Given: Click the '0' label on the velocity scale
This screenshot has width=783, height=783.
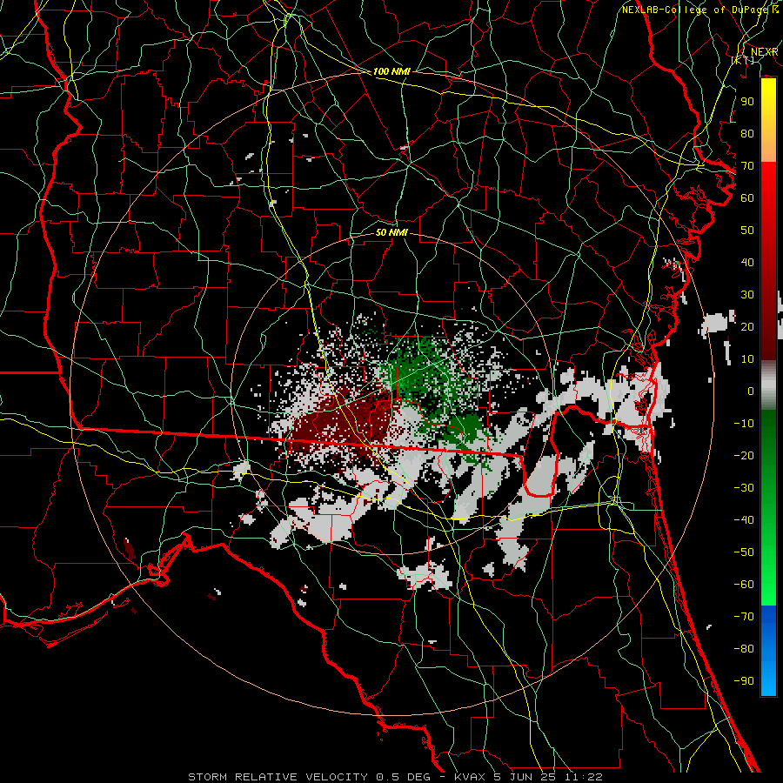Looking at the screenshot, I should pyautogui.click(x=751, y=391).
